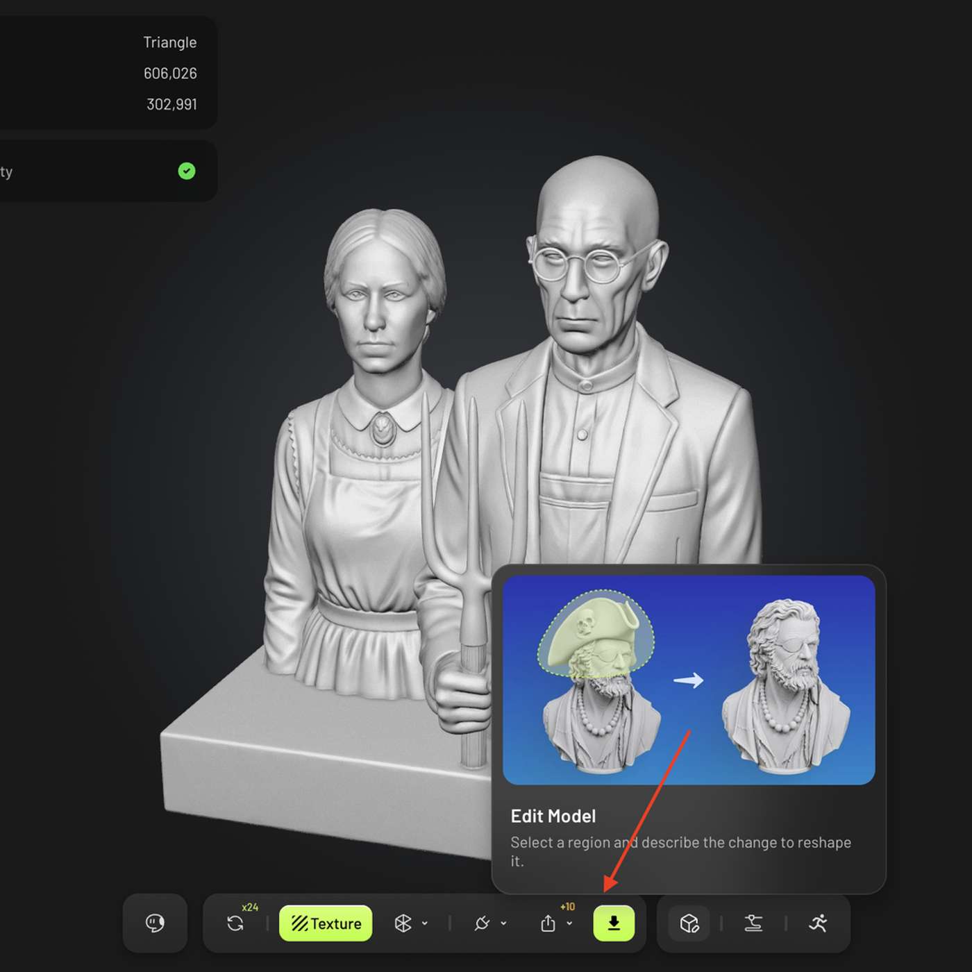Viewport: 972px width, 972px height.
Task: Click the Edit Model preview image
Action: (x=689, y=680)
